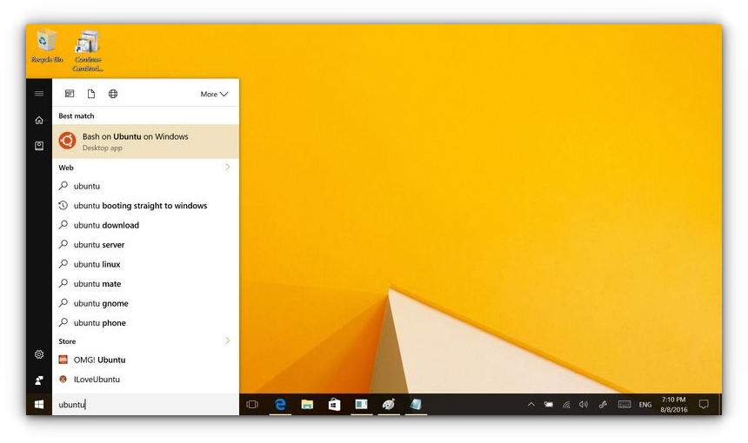The image size is (748, 443).
Task: Select 'ubuntu download' suggestion
Action: [x=145, y=225]
